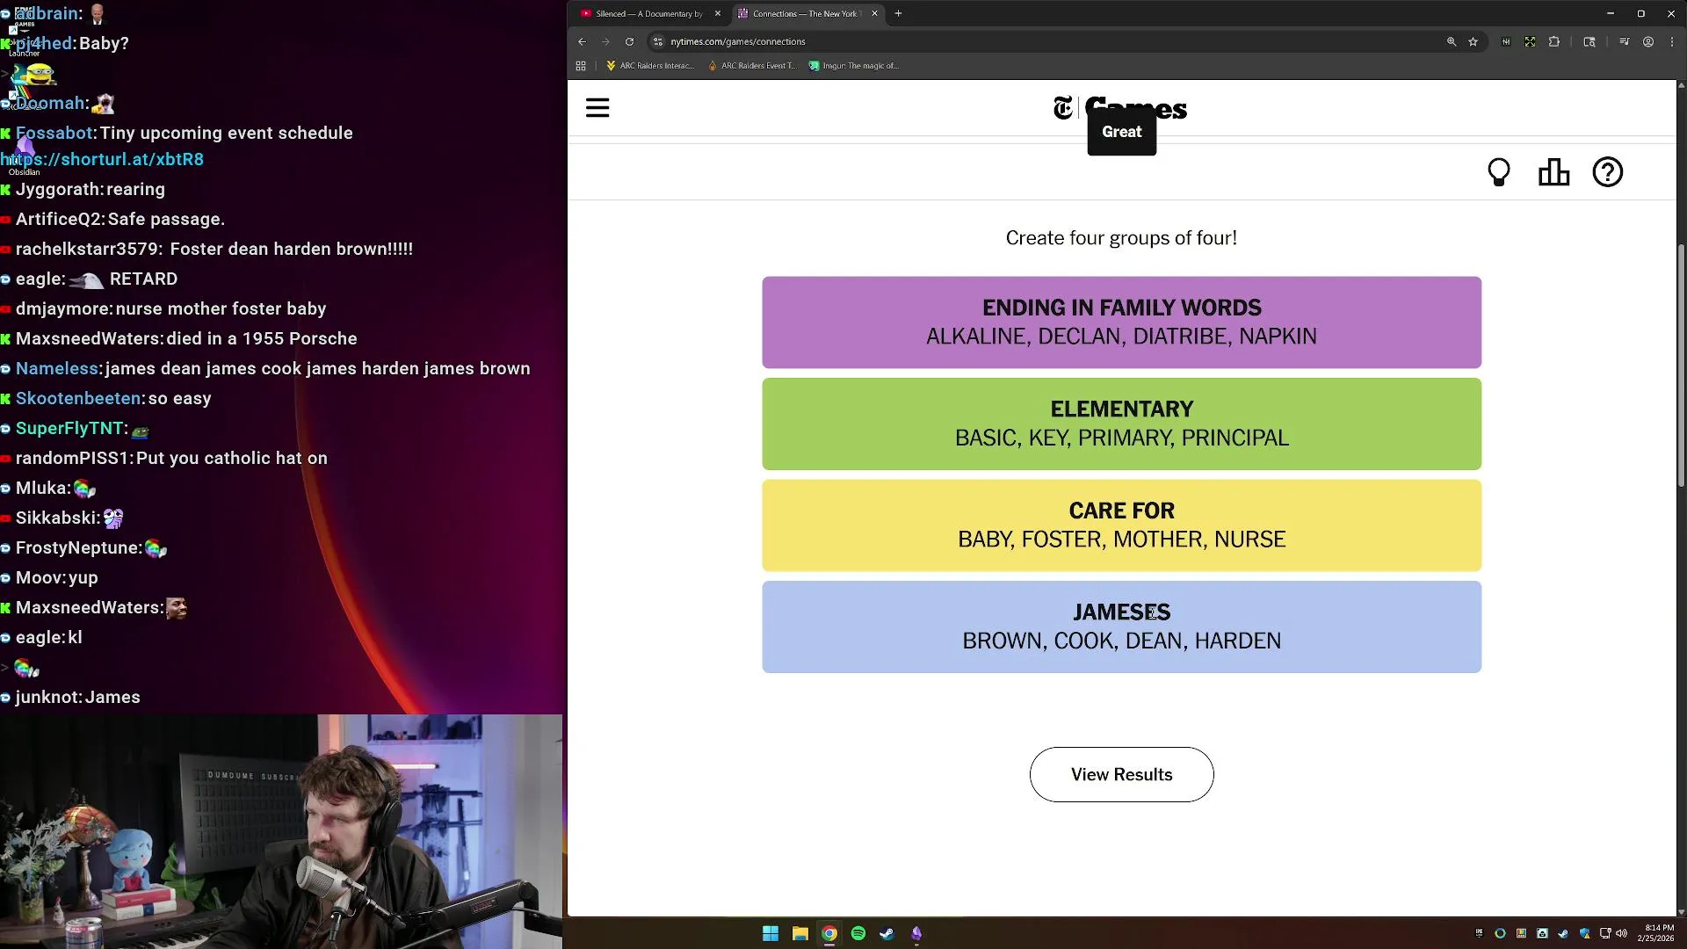Click the zoom magnifier in the address bar
Image resolution: width=1687 pixels, height=949 pixels.
(1452, 41)
